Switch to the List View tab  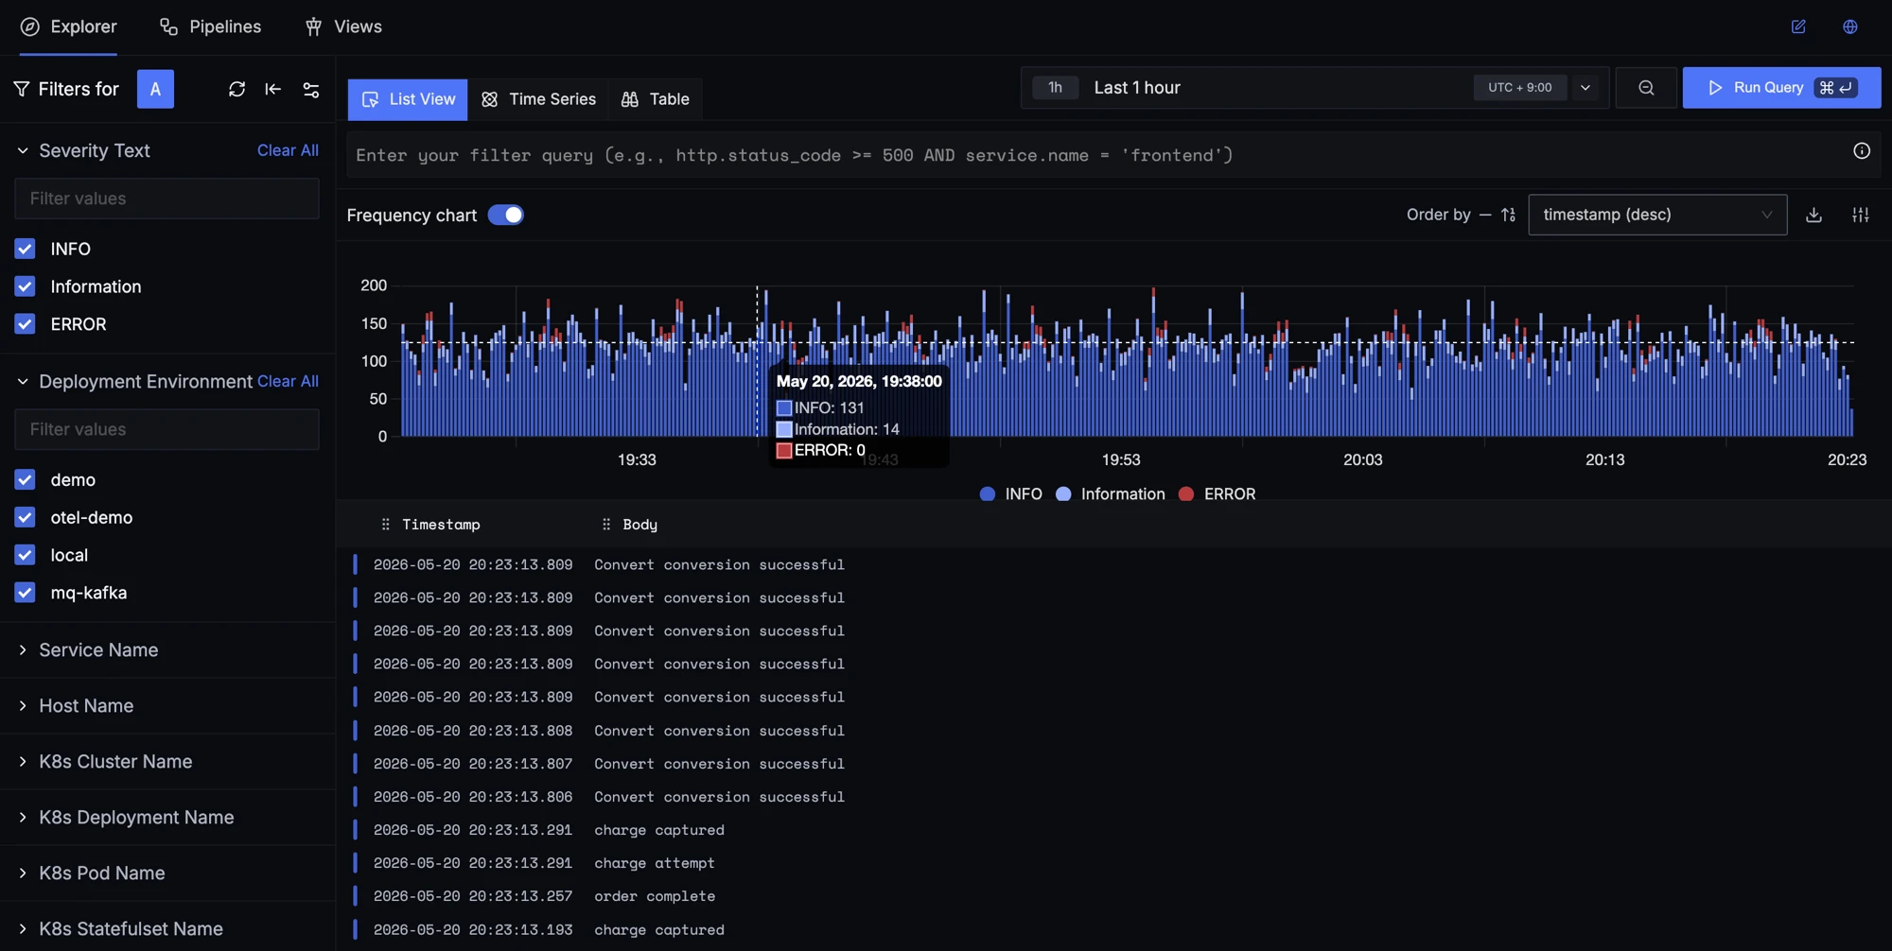coord(408,99)
